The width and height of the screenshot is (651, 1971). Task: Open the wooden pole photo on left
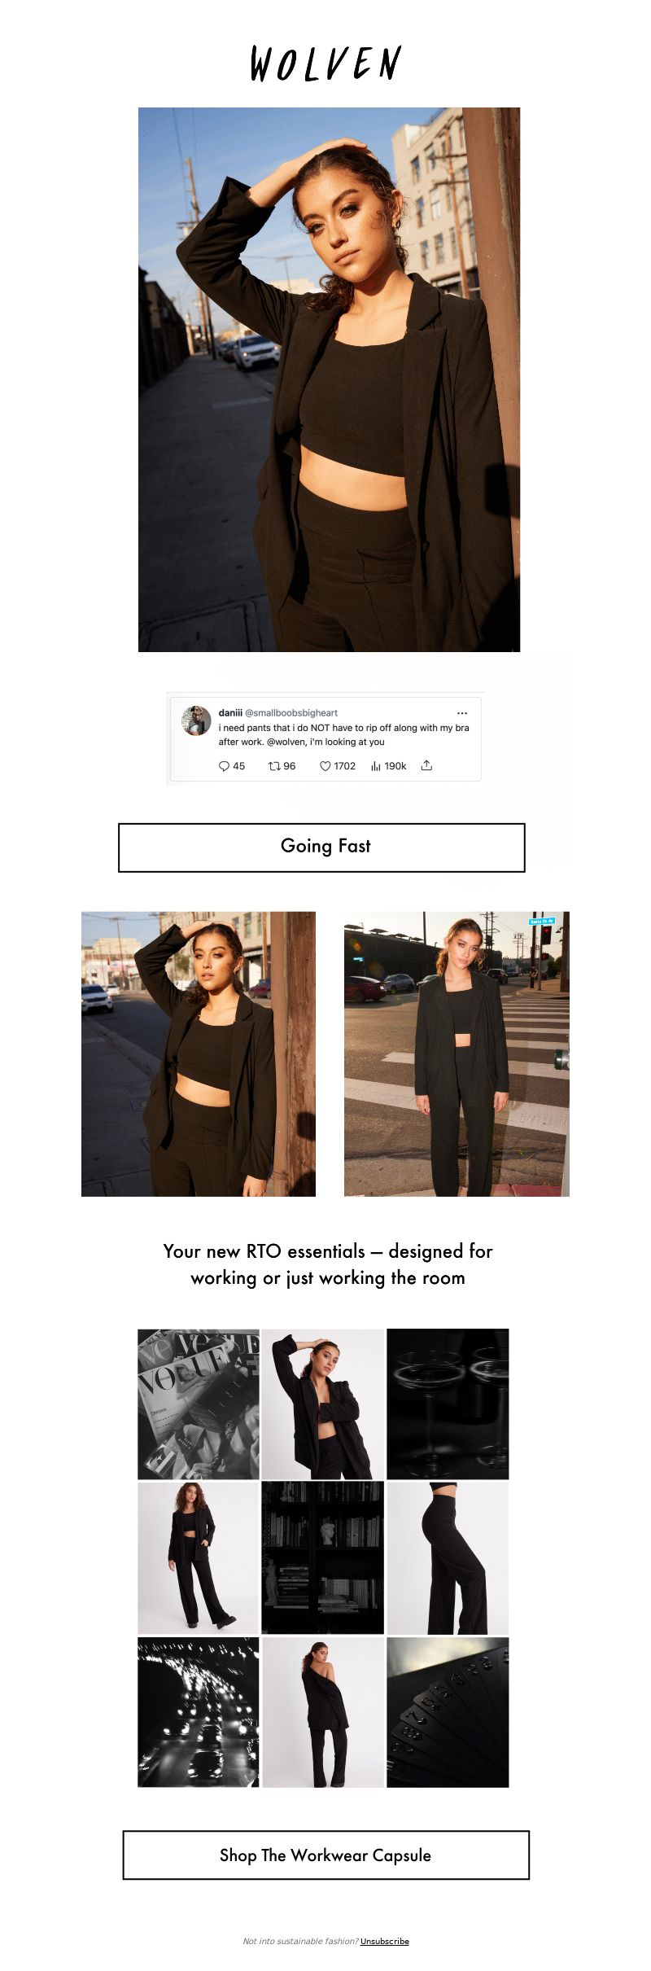point(199,1053)
